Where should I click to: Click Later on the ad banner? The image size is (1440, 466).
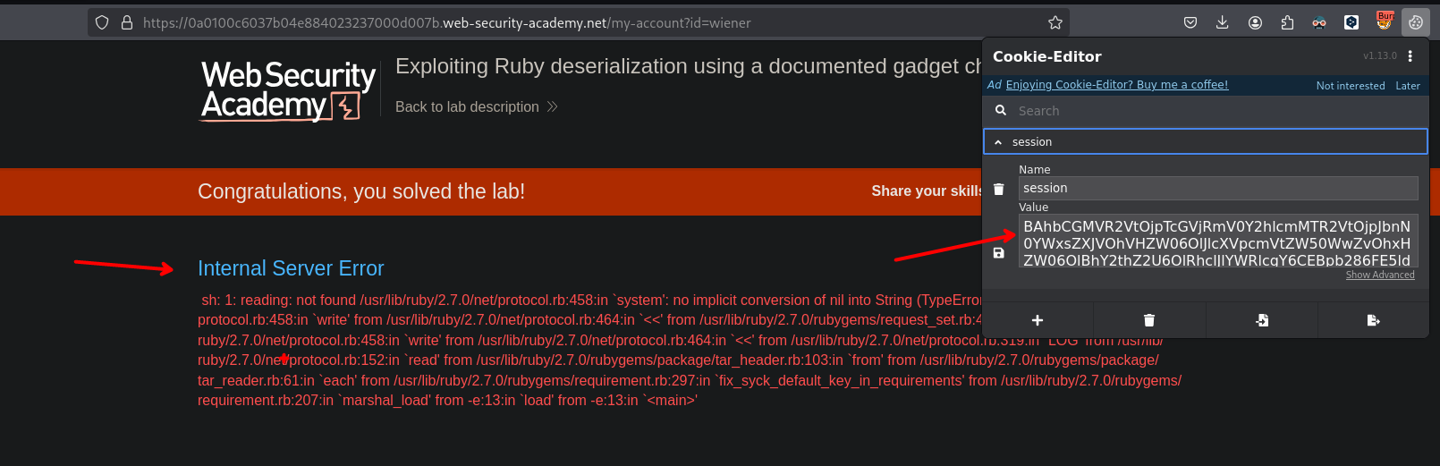coord(1407,86)
